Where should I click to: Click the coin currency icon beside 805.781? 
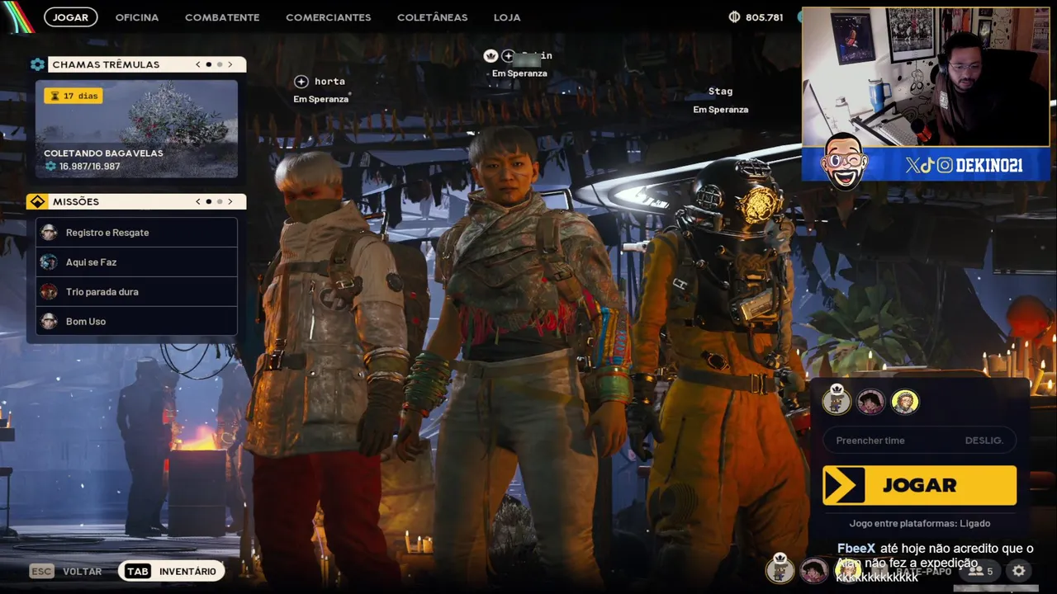click(735, 16)
